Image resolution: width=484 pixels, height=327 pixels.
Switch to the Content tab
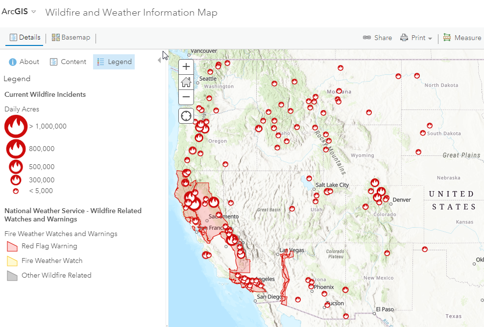(x=68, y=62)
